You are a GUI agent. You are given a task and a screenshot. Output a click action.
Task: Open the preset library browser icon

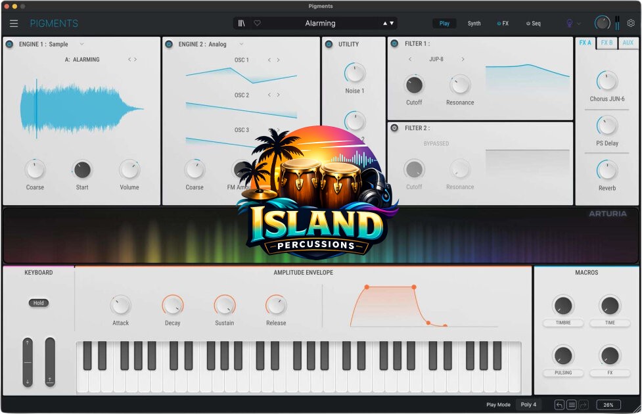click(x=242, y=24)
